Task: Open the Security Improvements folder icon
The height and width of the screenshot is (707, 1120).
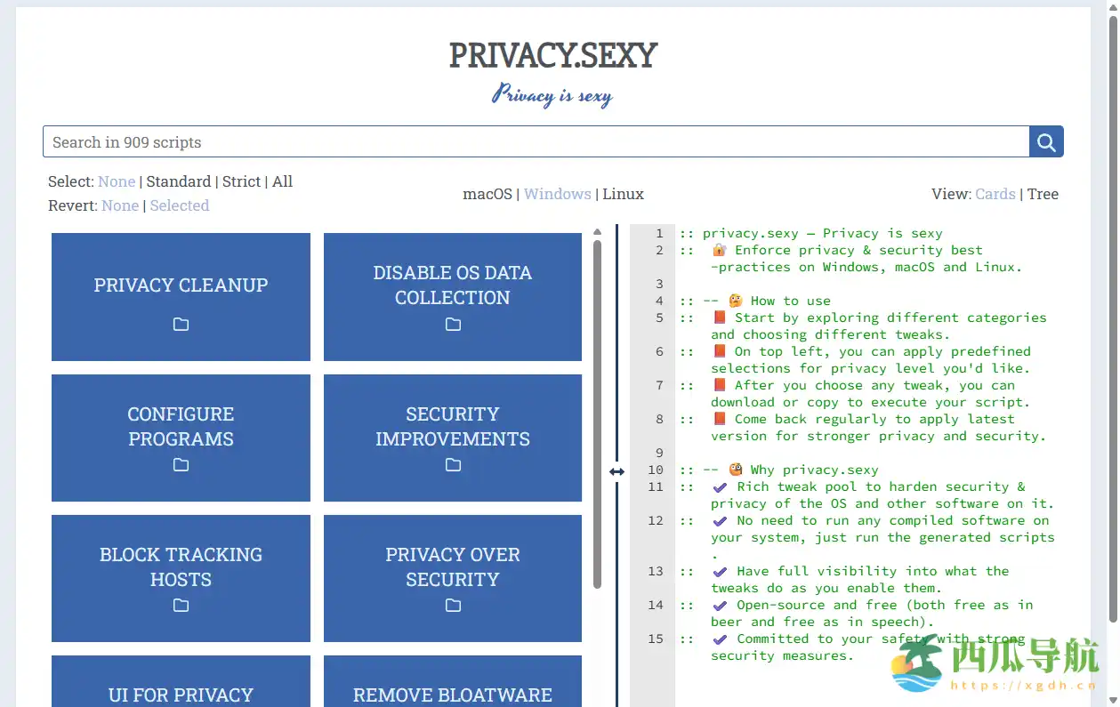Action: (453, 464)
